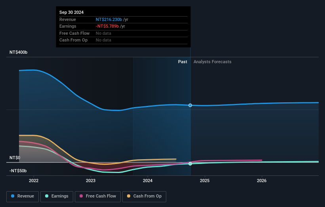Click the Cash From Op tooltip row label
Image resolution: width=325 pixels, height=207 pixels.
(x=73, y=40)
